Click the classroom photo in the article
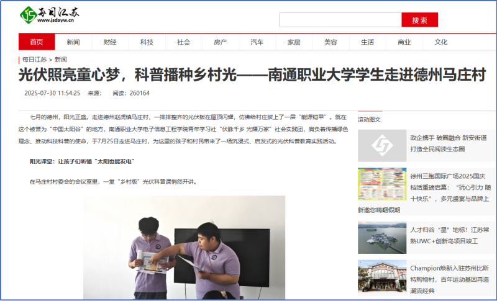 184,248
